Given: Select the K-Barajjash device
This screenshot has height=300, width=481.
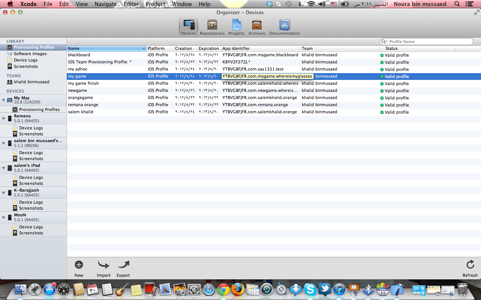Looking at the screenshot, I should pyautogui.click(x=33, y=193).
